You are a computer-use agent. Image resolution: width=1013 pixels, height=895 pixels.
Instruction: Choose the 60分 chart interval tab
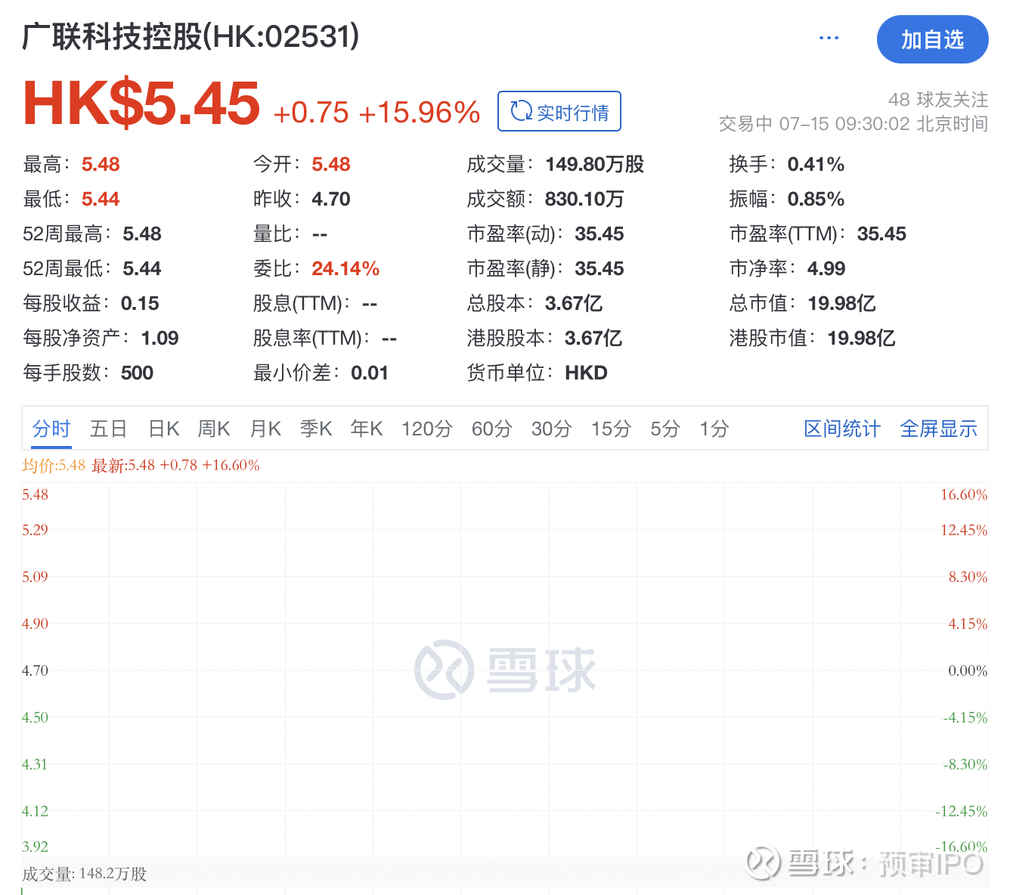click(491, 429)
